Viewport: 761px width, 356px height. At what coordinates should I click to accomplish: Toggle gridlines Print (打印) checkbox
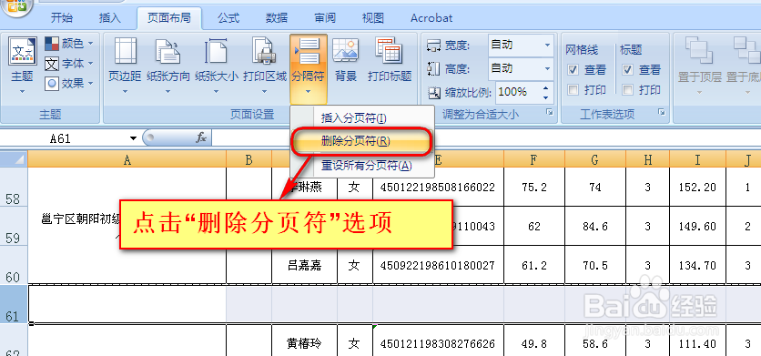coord(573,90)
